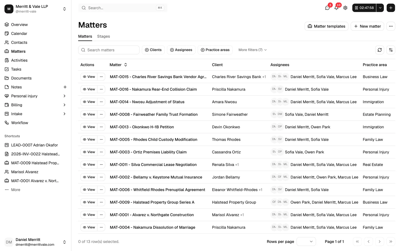Open the Overview sidebar item

tap(35, 25)
